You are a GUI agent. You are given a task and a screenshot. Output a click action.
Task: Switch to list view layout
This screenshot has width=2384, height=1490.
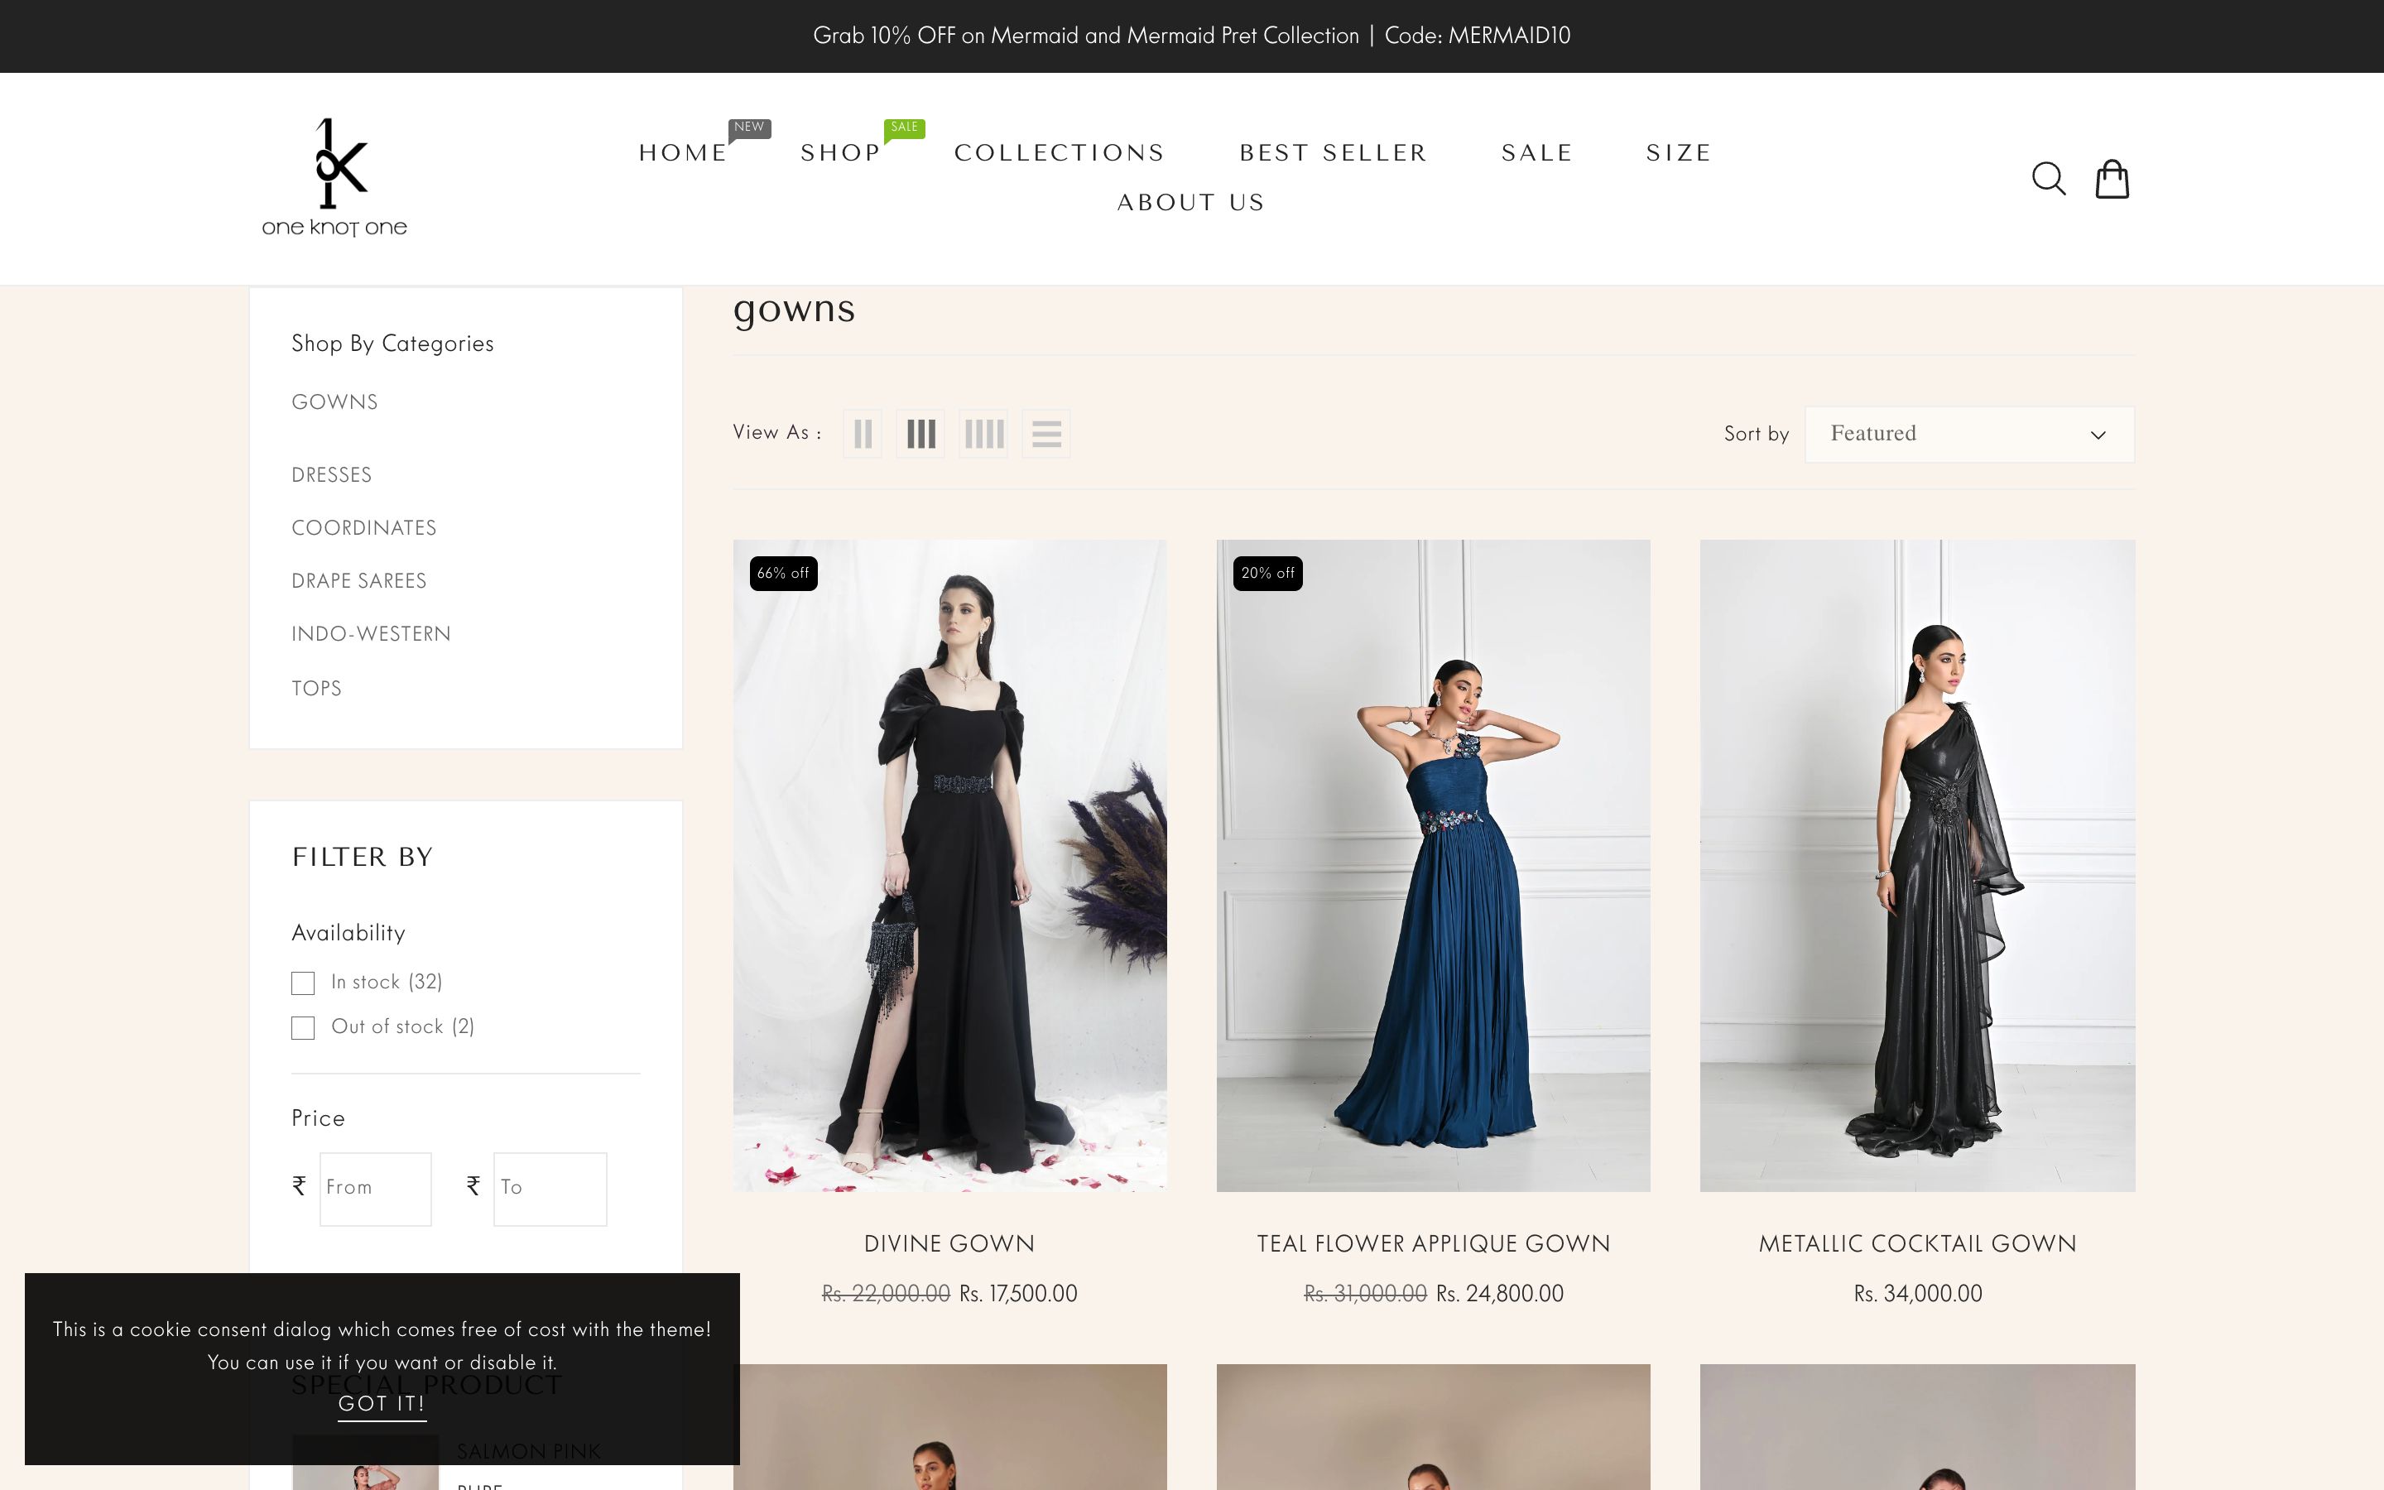pyautogui.click(x=1046, y=434)
